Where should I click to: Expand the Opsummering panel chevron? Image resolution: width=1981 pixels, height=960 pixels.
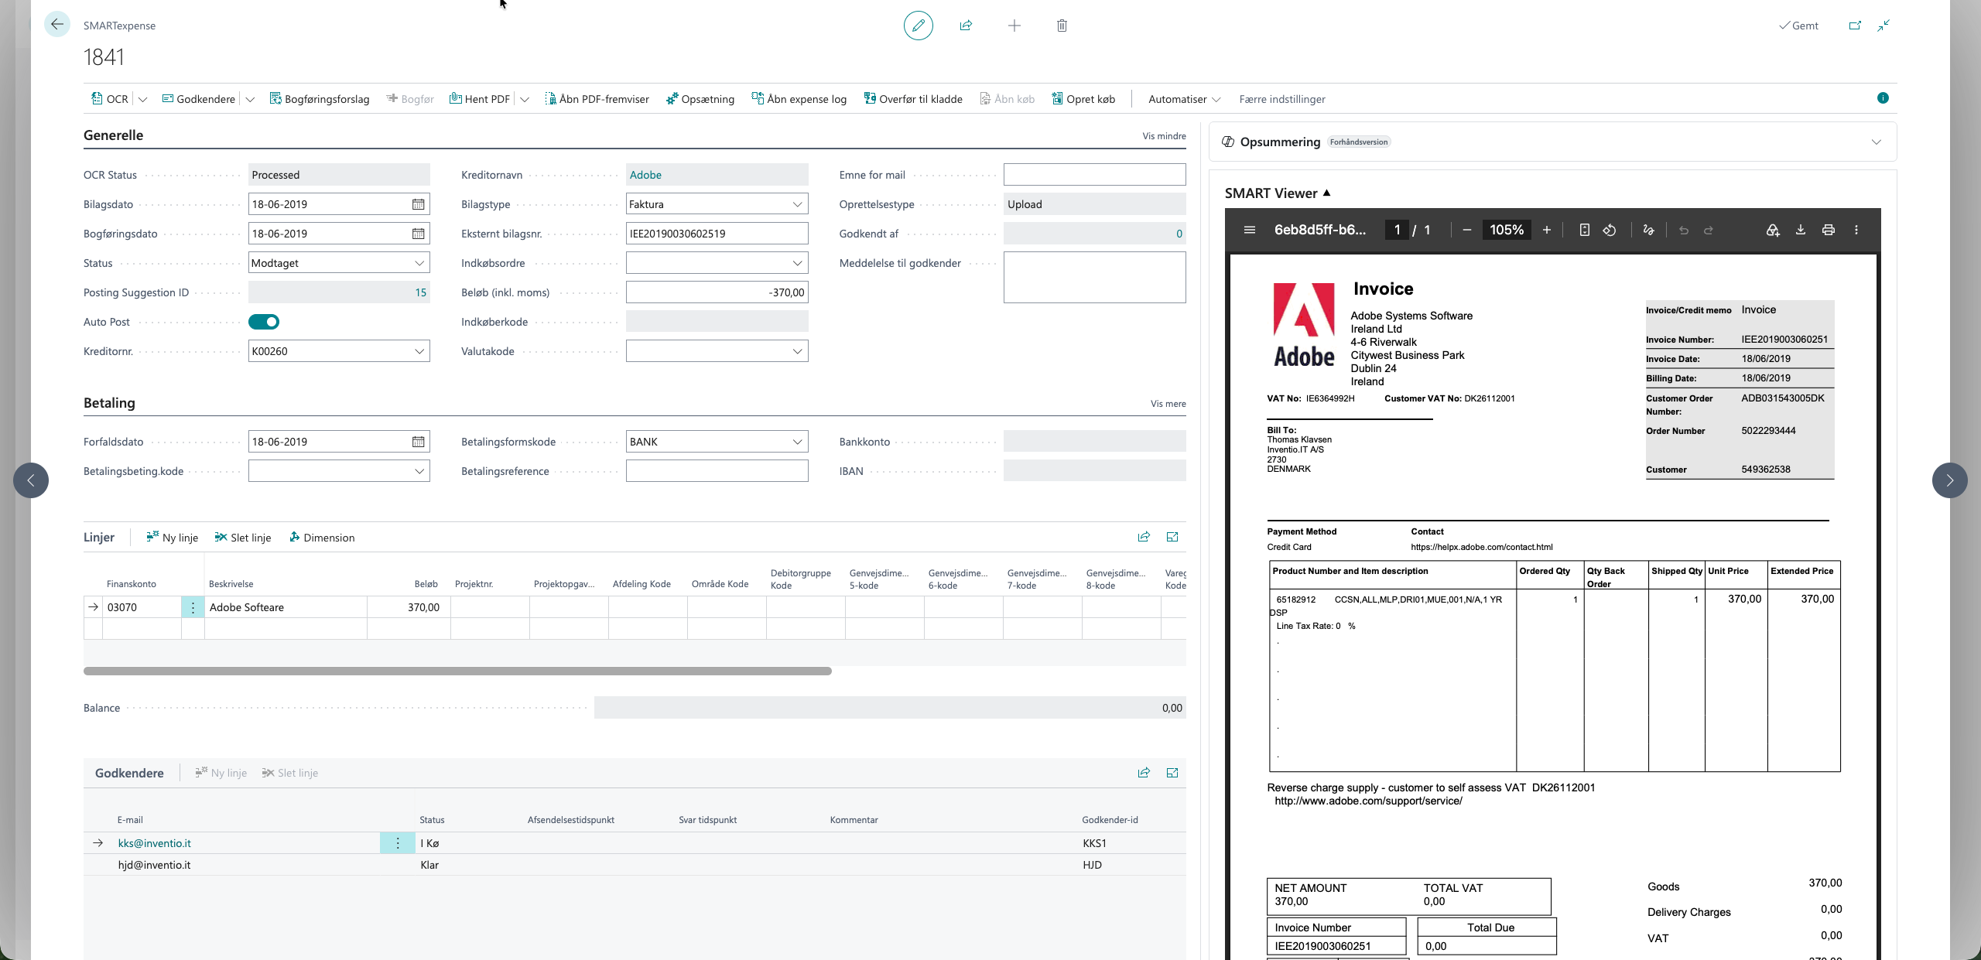(x=1877, y=142)
